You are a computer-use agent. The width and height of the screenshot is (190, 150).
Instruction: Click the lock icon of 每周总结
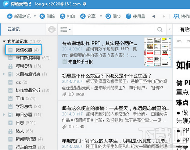click(x=10, y=66)
